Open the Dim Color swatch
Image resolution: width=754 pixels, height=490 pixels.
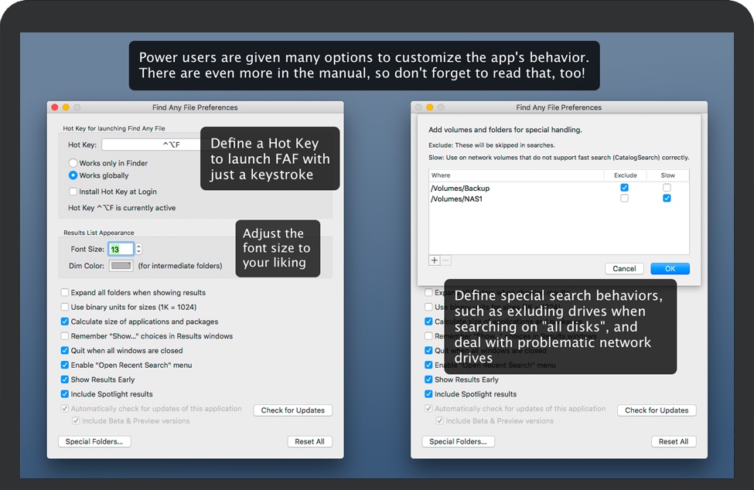point(121,266)
